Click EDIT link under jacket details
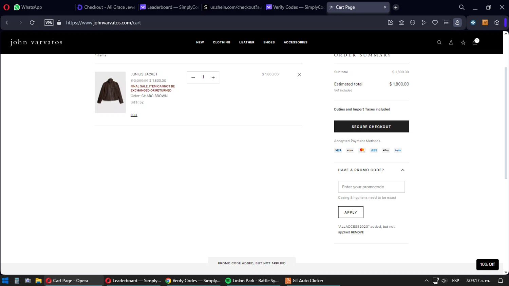Viewport: 509px width, 286px height. tap(134, 115)
